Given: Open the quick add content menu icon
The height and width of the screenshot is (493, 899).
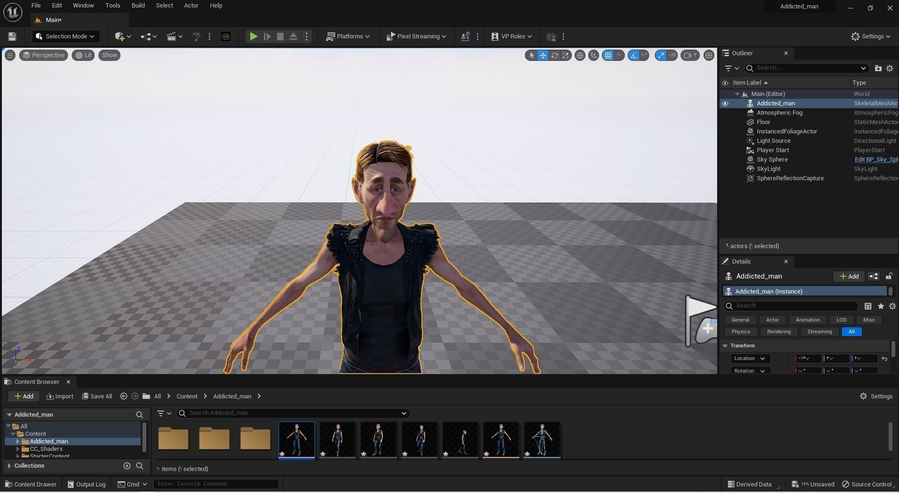Looking at the screenshot, I should [123, 37].
